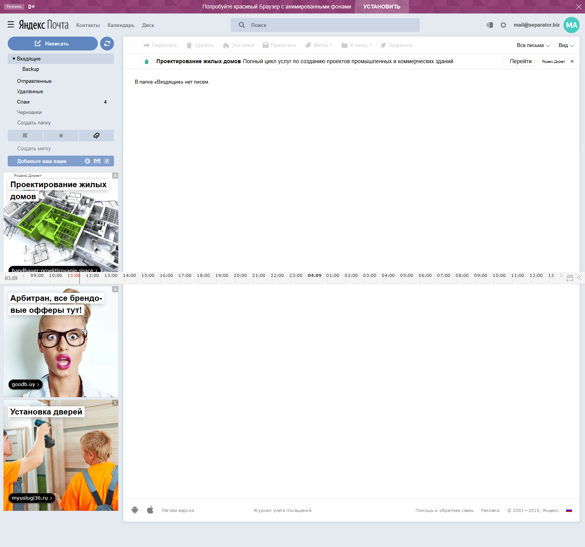Close the top browser promo banner
The image size is (585, 547).
pyautogui.click(x=578, y=7)
